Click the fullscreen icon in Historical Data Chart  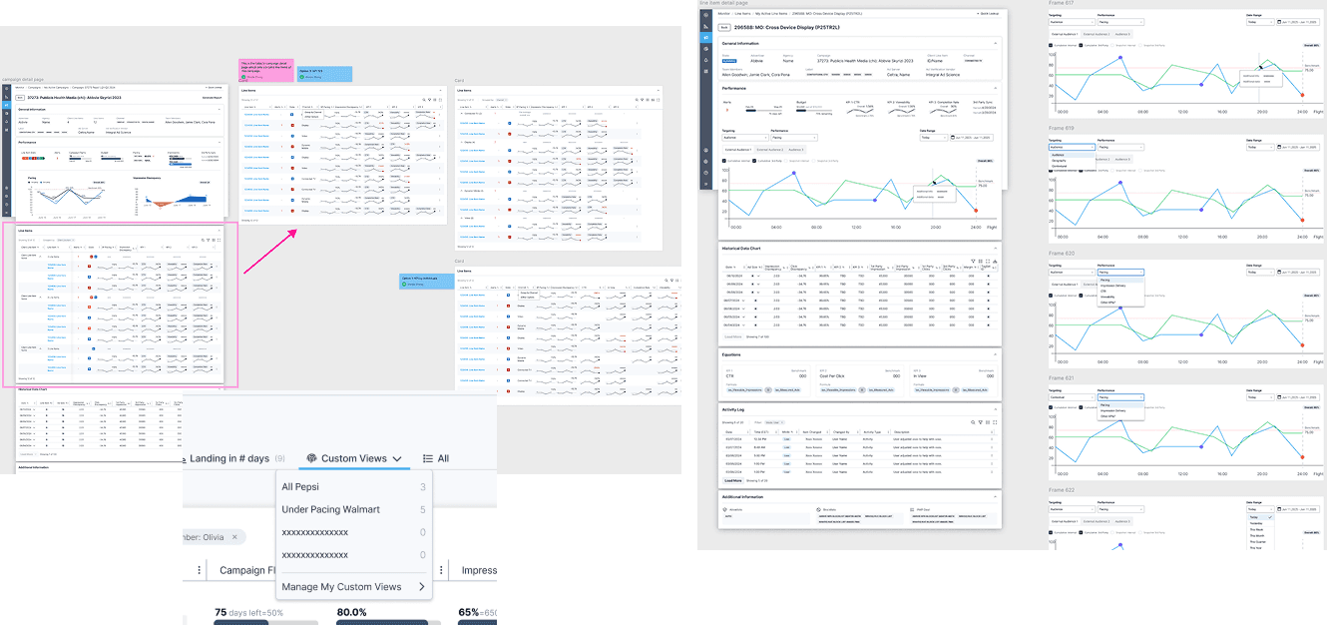tap(988, 262)
